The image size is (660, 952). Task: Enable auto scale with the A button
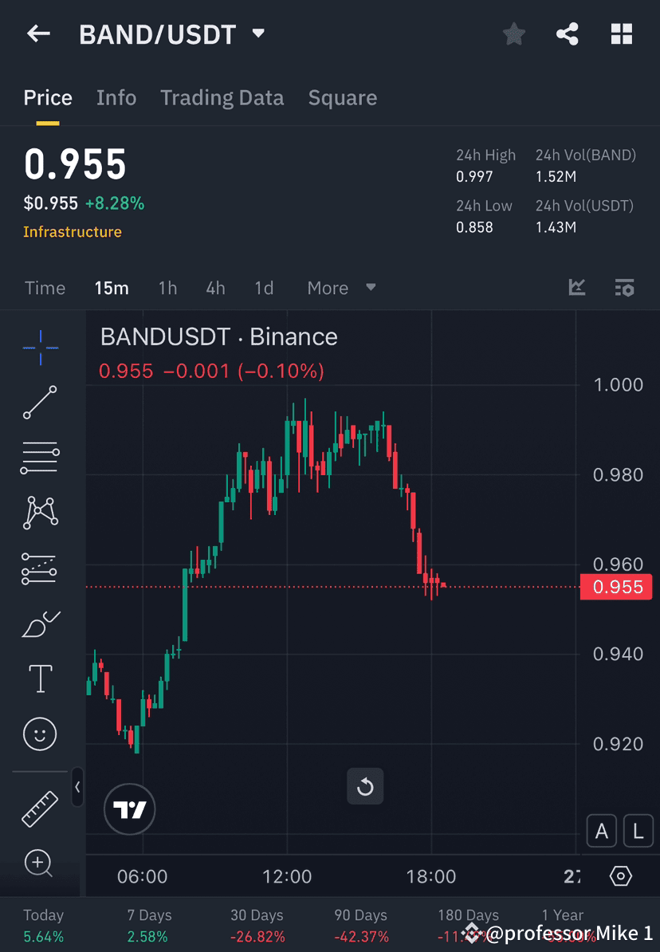(x=602, y=831)
